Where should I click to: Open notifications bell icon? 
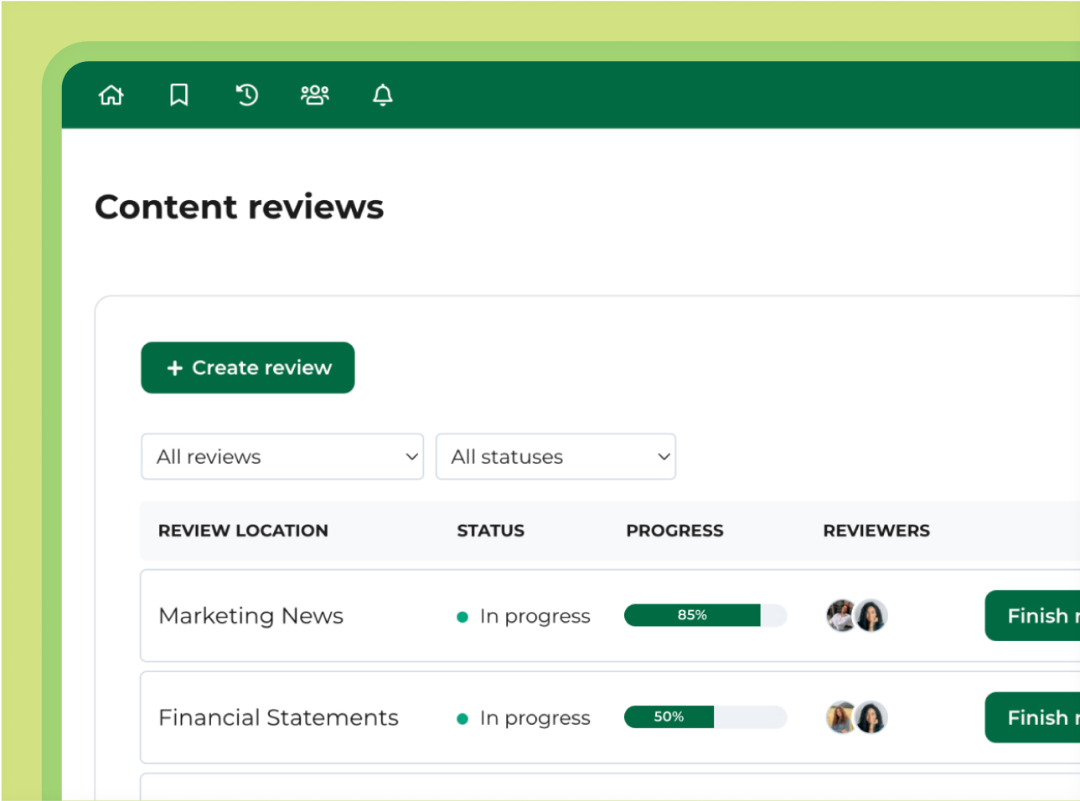pyautogui.click(x=383, y=95)
